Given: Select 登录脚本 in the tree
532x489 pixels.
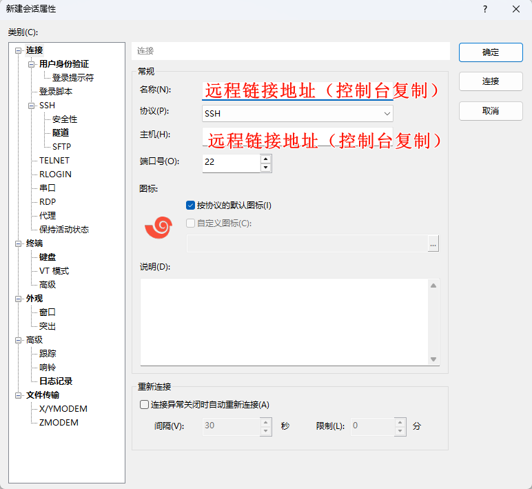Looking at the screenshot, I should point(56,92).
